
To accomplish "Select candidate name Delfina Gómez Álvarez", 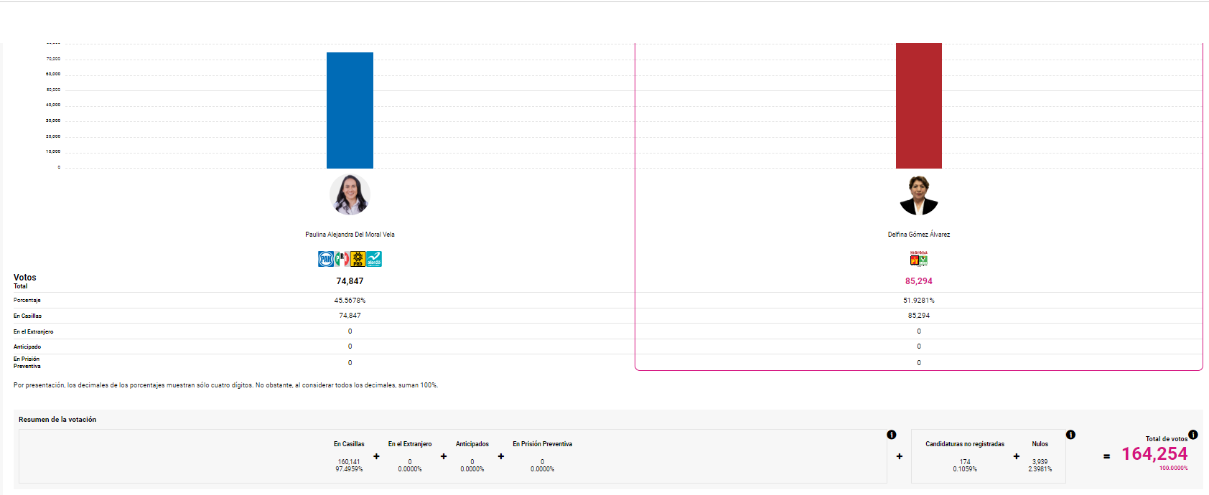I will pos(918,235).
